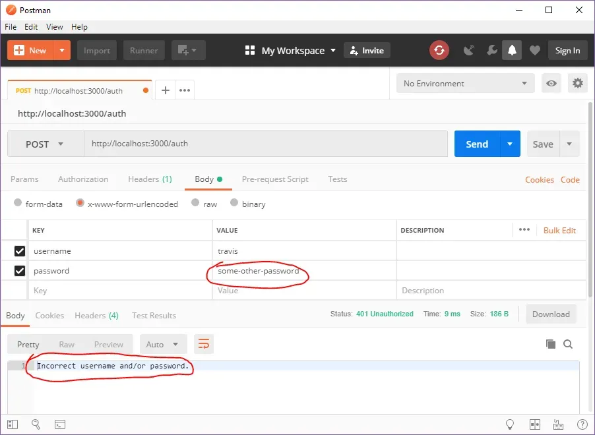Click the heart icon in the top toolbar
This screenshot has width=595, height=435.
[x=535, y=50]
